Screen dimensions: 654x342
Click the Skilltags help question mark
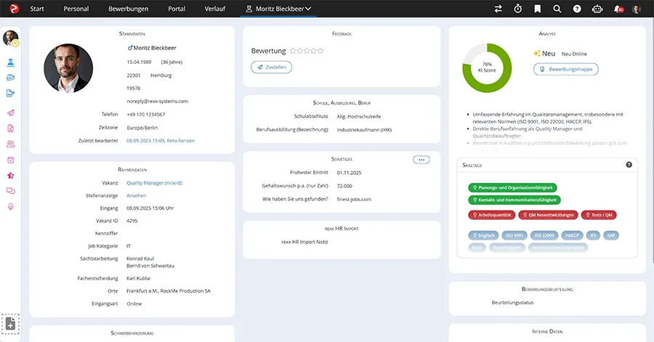(x=629, y=165)
